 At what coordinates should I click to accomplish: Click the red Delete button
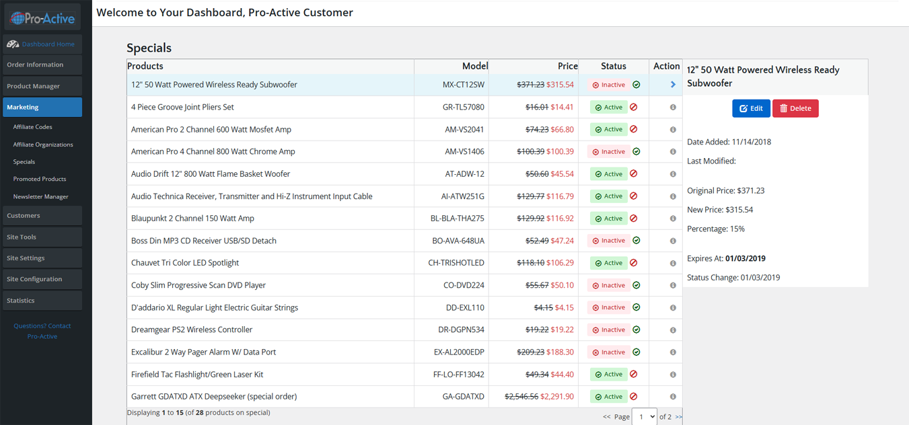(x=795, y=108)
